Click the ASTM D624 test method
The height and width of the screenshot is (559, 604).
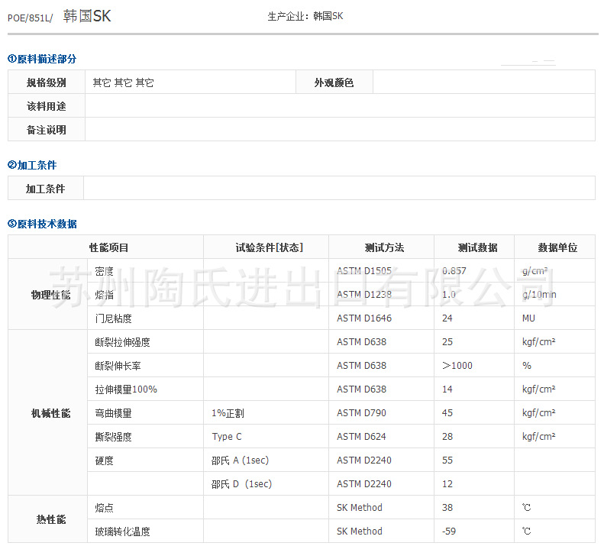click(x=361, y=437)
